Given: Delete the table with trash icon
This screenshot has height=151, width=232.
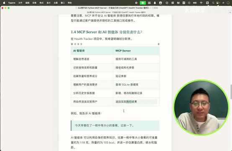Looking at the screenshot, I should pos(158,44).
